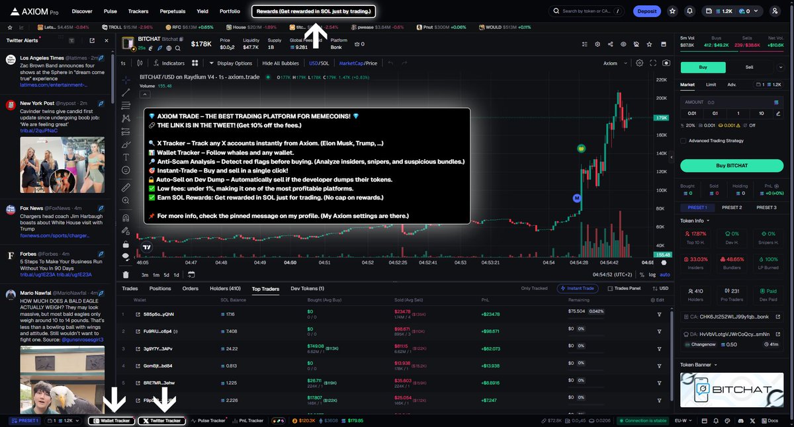
Task: Open the token header settings gear
Action: click(x=597, y=44)
